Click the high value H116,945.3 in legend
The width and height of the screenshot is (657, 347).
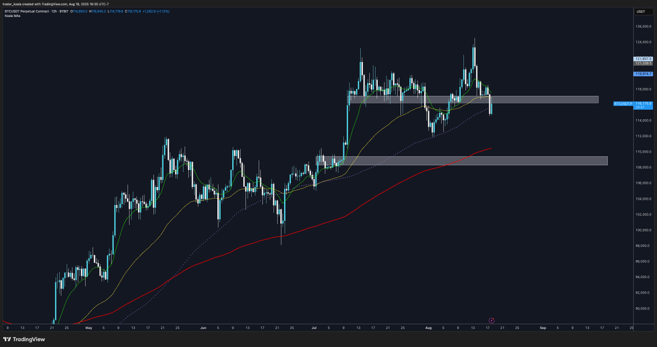[98, 12]
